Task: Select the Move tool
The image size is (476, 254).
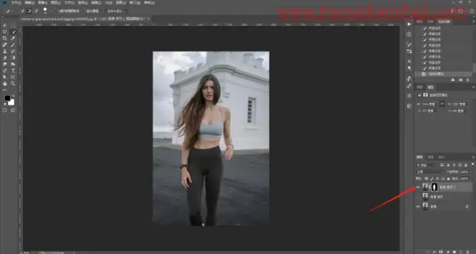Action: point(5,26)
